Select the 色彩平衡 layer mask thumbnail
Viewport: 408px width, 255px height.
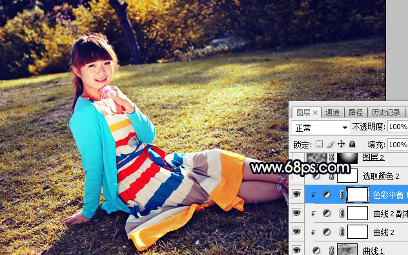[358, 194]
